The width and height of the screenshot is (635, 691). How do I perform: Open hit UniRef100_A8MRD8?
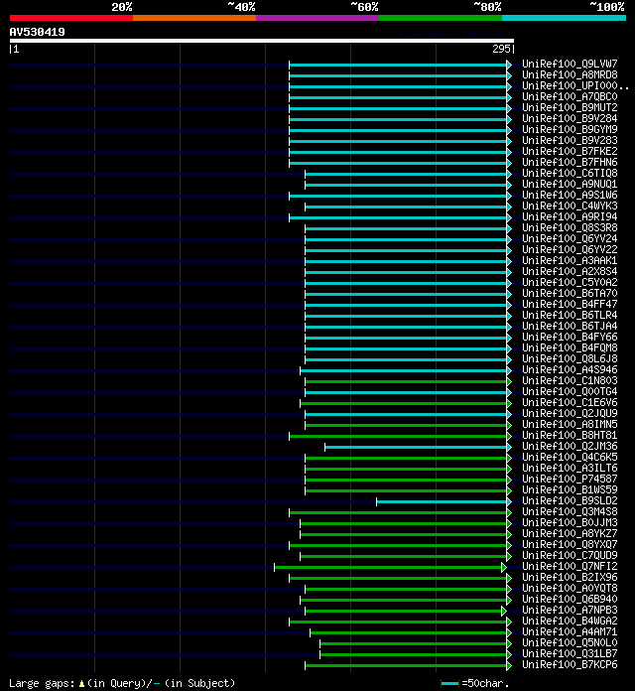(x=570, y=74)
